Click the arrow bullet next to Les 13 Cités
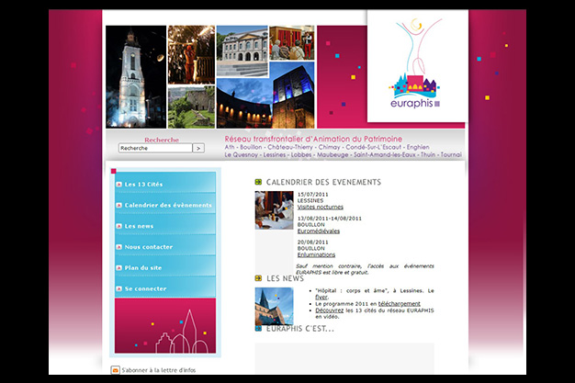The height and width of the screenshot is (383, 575). pos(119,185)
